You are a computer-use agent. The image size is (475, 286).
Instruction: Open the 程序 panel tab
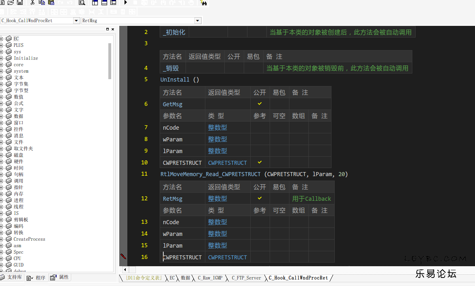click(x=36, y=278)
